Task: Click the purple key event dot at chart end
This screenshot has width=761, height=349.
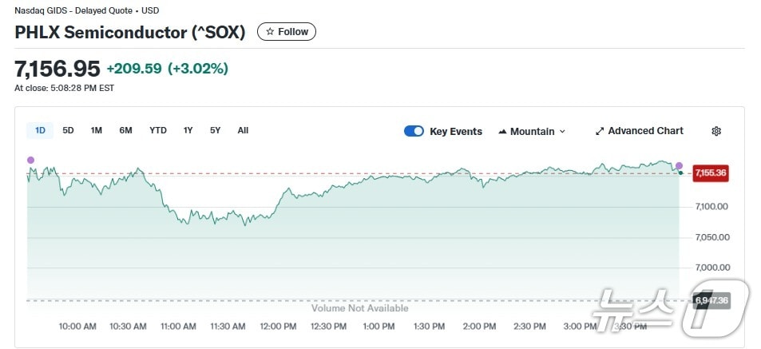Action: (x=679, y=166)
